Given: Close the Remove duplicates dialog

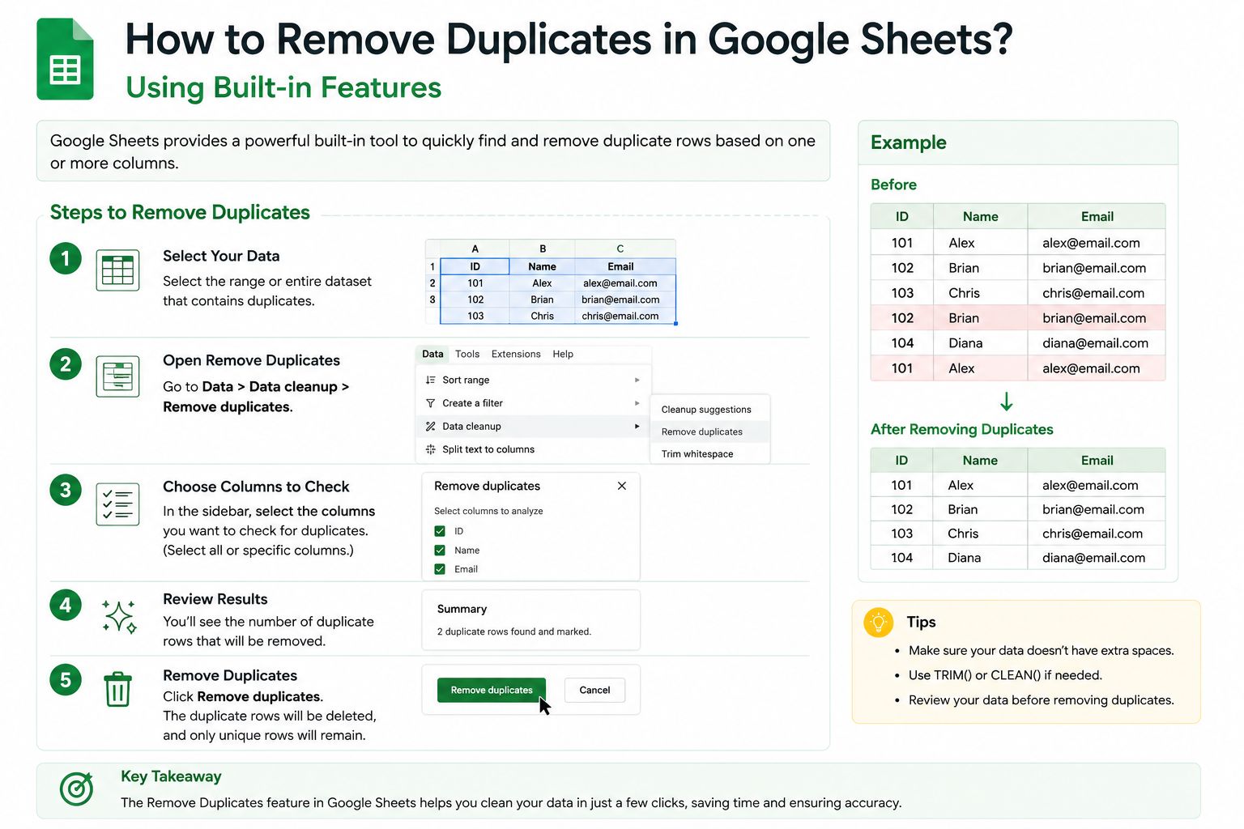Looking at the screenshot, I should tap(622, 486).
